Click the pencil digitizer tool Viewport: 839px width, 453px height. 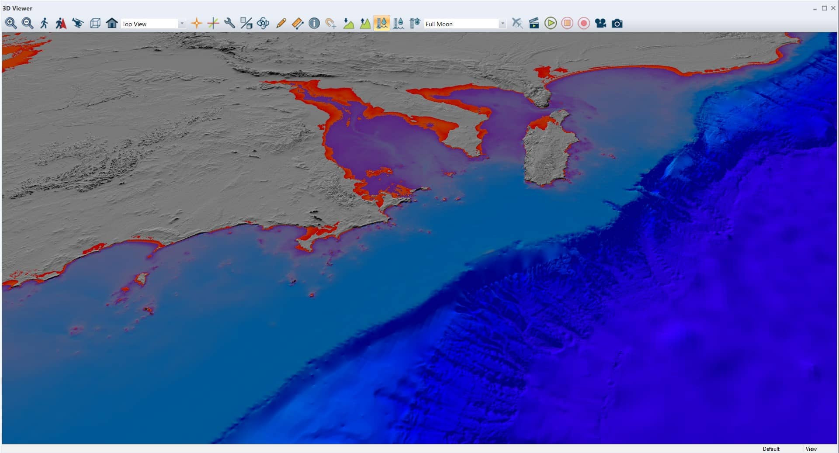pos(281,23)
